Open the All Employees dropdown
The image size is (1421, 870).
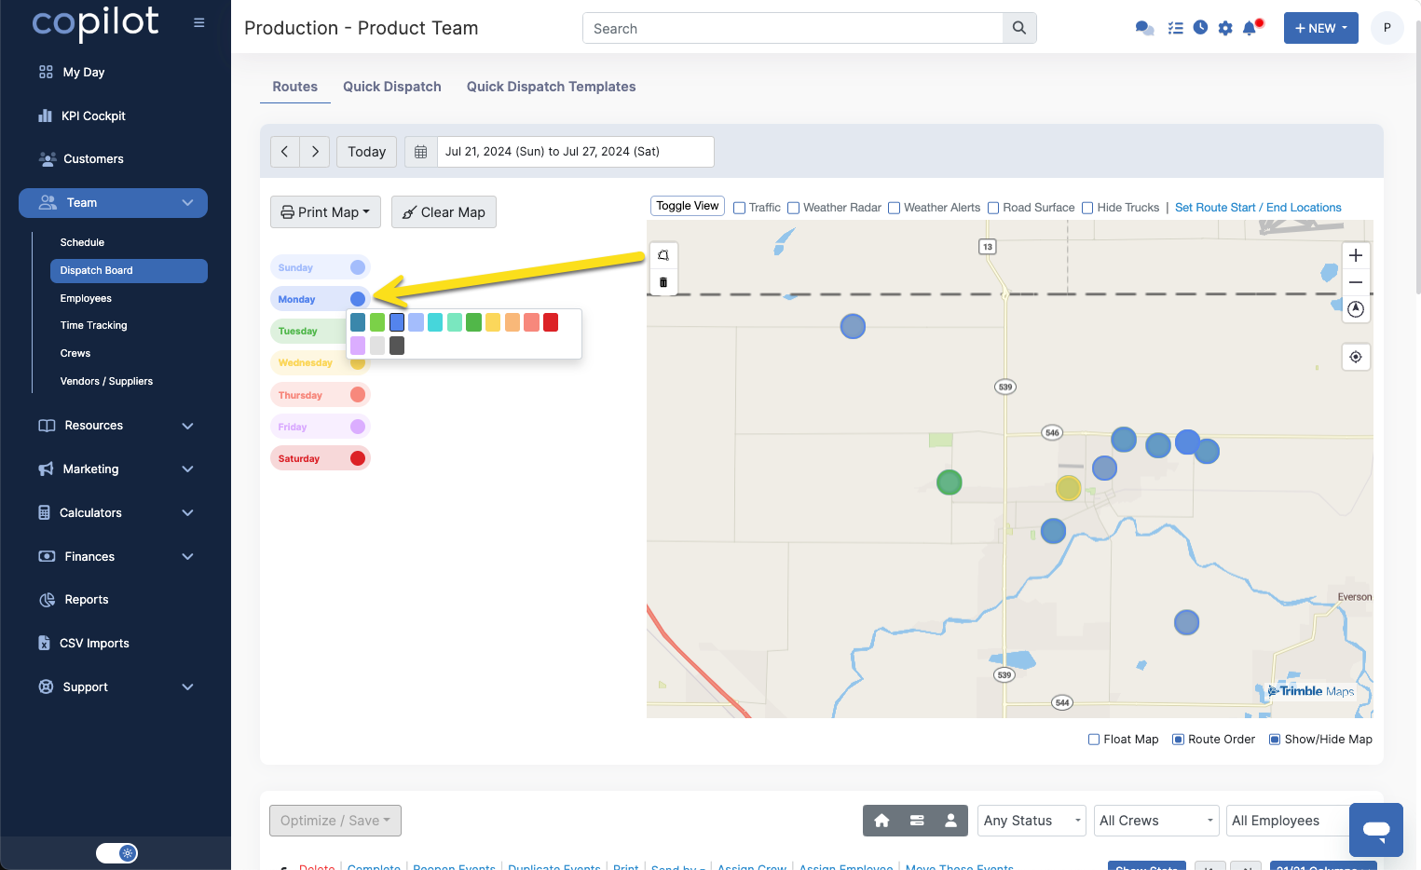click(x=1288, y=821)
